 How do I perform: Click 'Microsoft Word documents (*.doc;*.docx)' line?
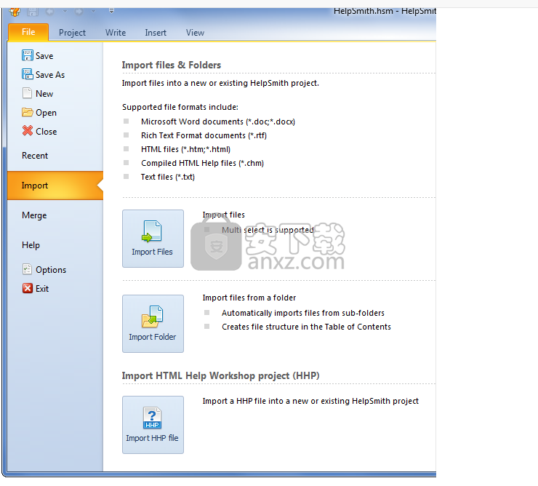218,121
